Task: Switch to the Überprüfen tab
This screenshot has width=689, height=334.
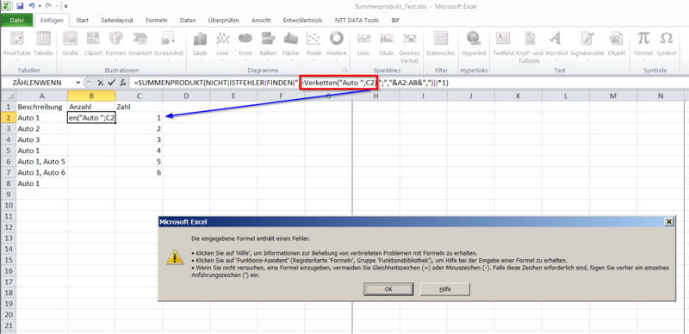Action: point(223,20)
